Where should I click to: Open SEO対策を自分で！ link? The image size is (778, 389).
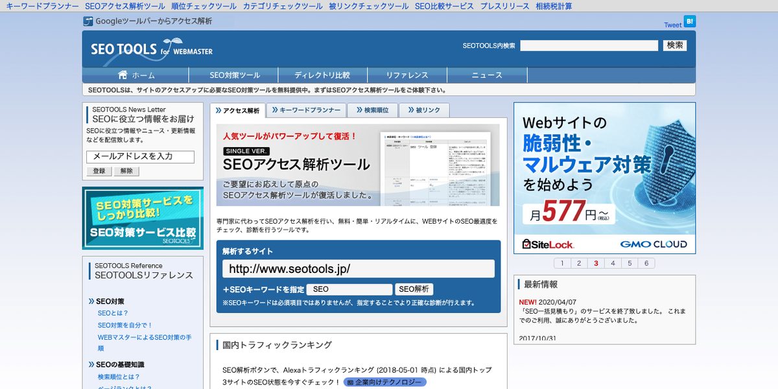click(125, 325)
